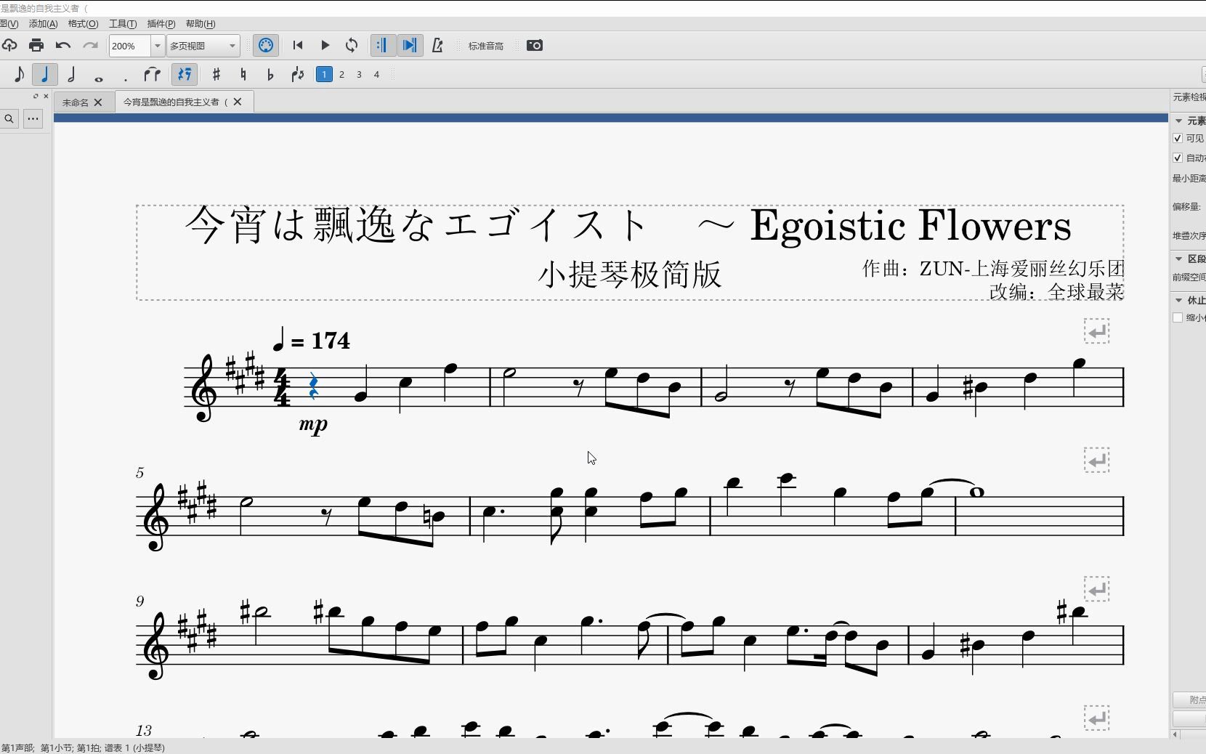The height and width of the screenshot is (754, 1206).
Task: Select quarter note duration
Action: tap(45, 74)
